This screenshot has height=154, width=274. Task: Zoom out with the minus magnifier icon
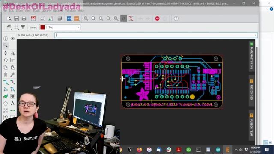point(101,18)
